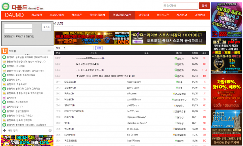Click author level icon on mado-aa.com row
243x146 pixels.
pos(177,82)
